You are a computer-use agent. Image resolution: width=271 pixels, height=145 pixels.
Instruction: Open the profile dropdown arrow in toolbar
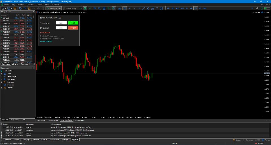(x=11, y=8)
